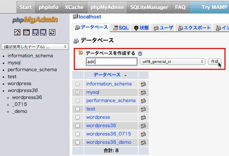Open performance_schema link in database table

pos(111,101)
